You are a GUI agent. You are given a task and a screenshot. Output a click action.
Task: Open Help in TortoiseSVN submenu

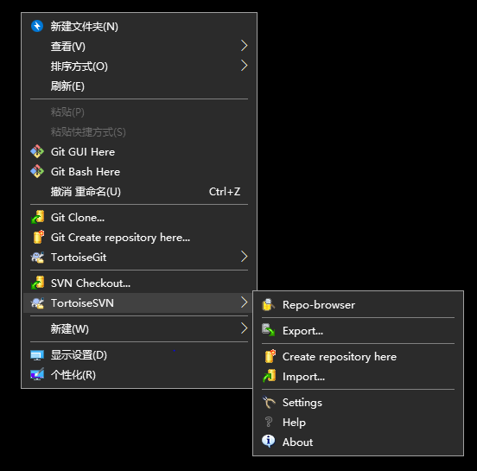(x=358, y=422)
